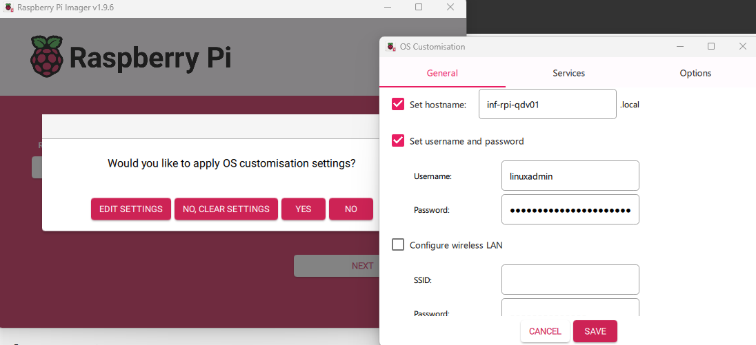
Task: Maximize the OS Customisation window
Action: 711,47
